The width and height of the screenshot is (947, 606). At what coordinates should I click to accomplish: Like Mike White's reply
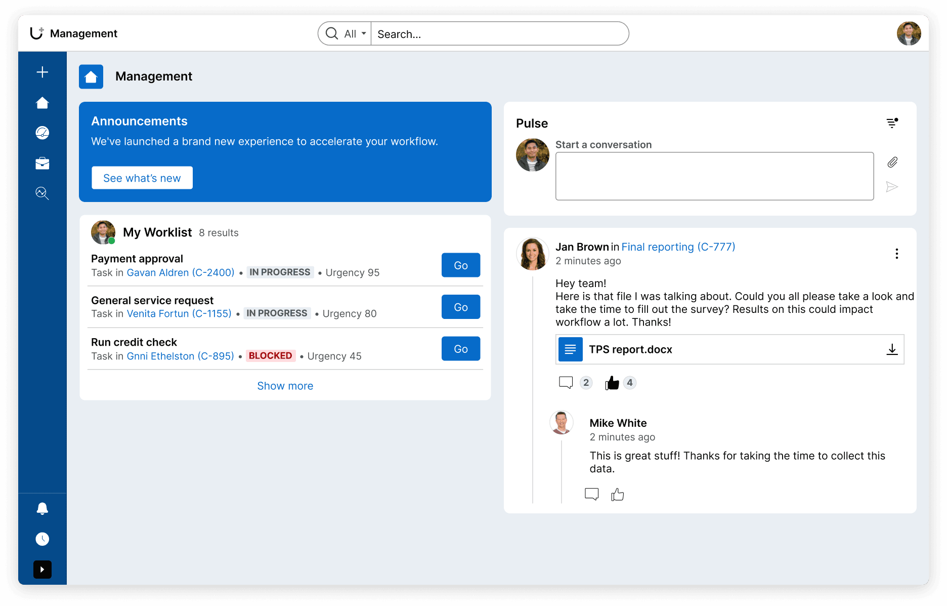(618, 494)
